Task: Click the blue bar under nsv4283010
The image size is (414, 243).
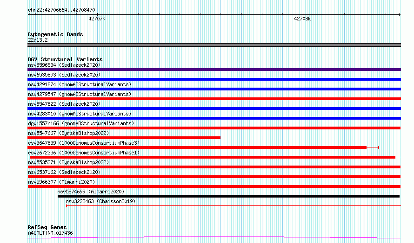Action: point(214,118)
